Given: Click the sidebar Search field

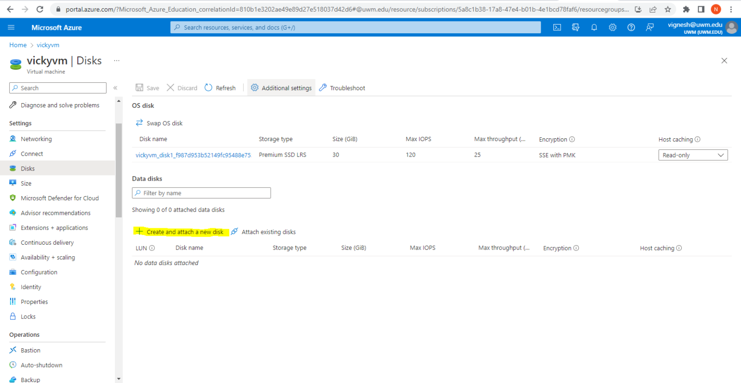Looking at the screenshot, I should pos(58,88).
